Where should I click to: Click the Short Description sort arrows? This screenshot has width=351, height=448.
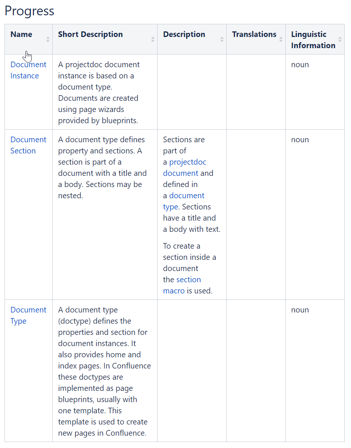click(153, 40)
